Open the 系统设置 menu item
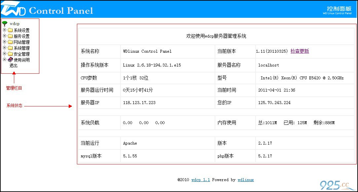 [x=21, y=30]
